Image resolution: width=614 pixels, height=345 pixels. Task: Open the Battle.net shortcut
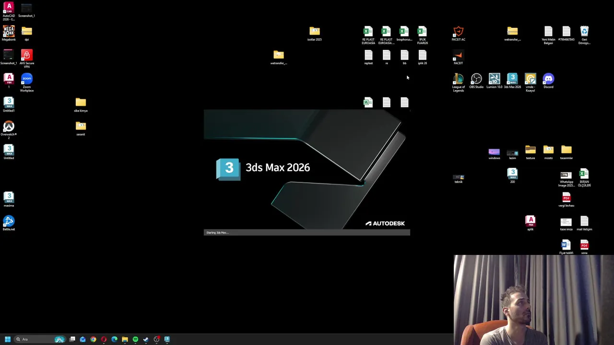coord(9,223)
